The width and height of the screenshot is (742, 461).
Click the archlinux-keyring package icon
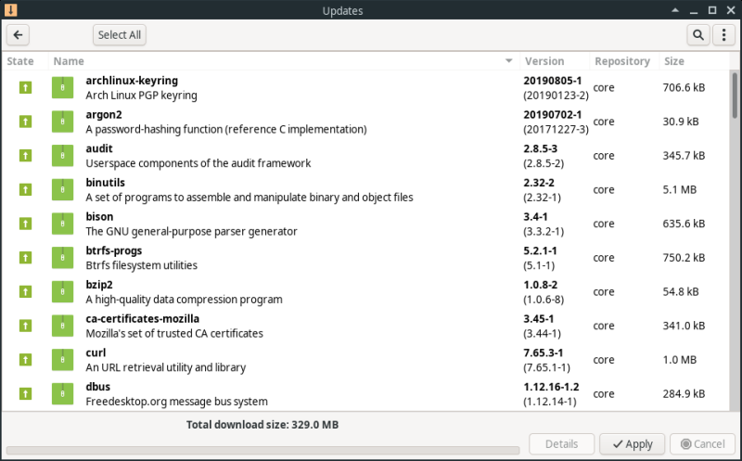pyautogui.click(x=62, y=87)
